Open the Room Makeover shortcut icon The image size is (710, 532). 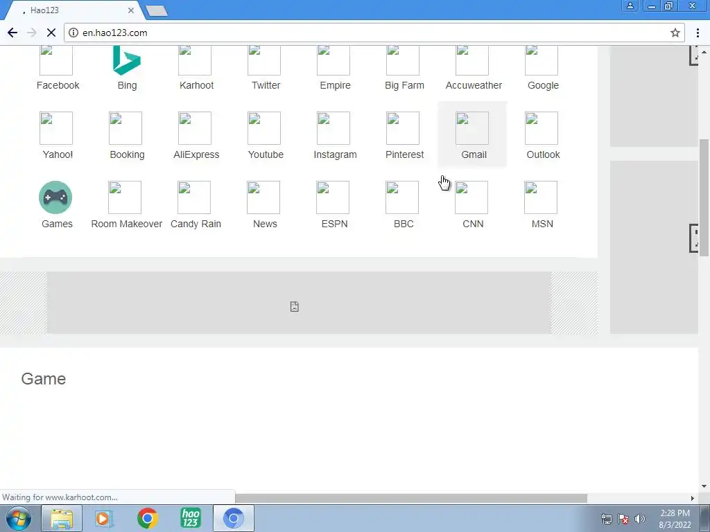click(125, 197)
